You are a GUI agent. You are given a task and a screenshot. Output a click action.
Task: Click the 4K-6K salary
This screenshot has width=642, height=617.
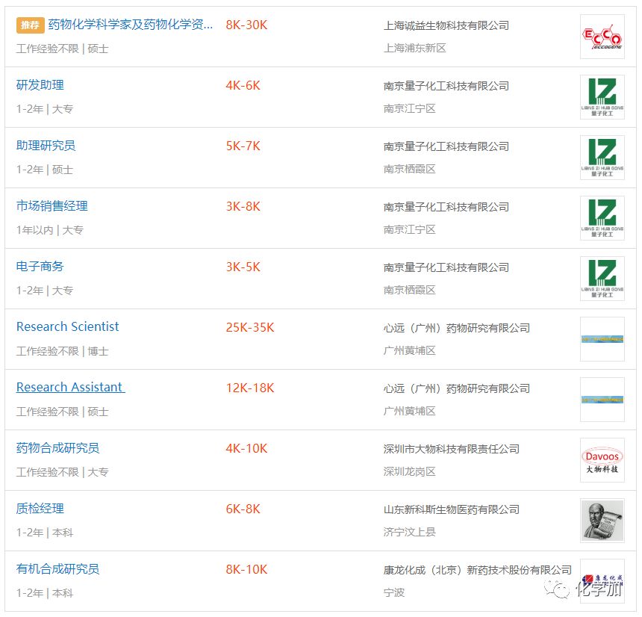point(243,85)
